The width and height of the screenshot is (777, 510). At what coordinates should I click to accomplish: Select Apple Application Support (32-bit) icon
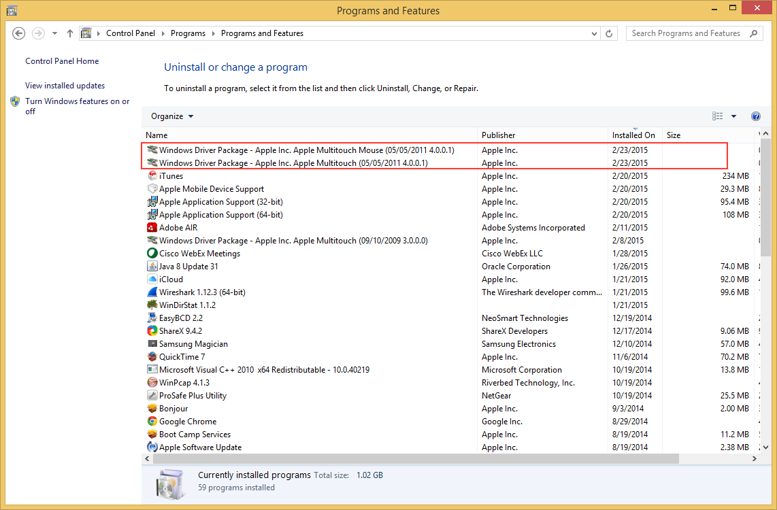click(x=152, y=201)
